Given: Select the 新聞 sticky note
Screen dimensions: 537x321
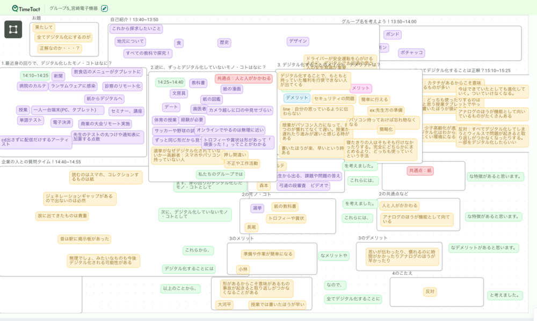Looking at the screenshot, I should point(58,76).
